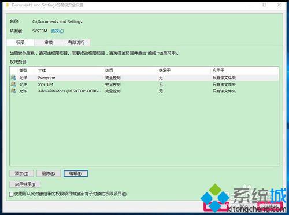Image resolution: width=289 pixels, height=215 pixels.
Task: Click 完全控制 in the Everyone row
Action: tap(113, 78)
